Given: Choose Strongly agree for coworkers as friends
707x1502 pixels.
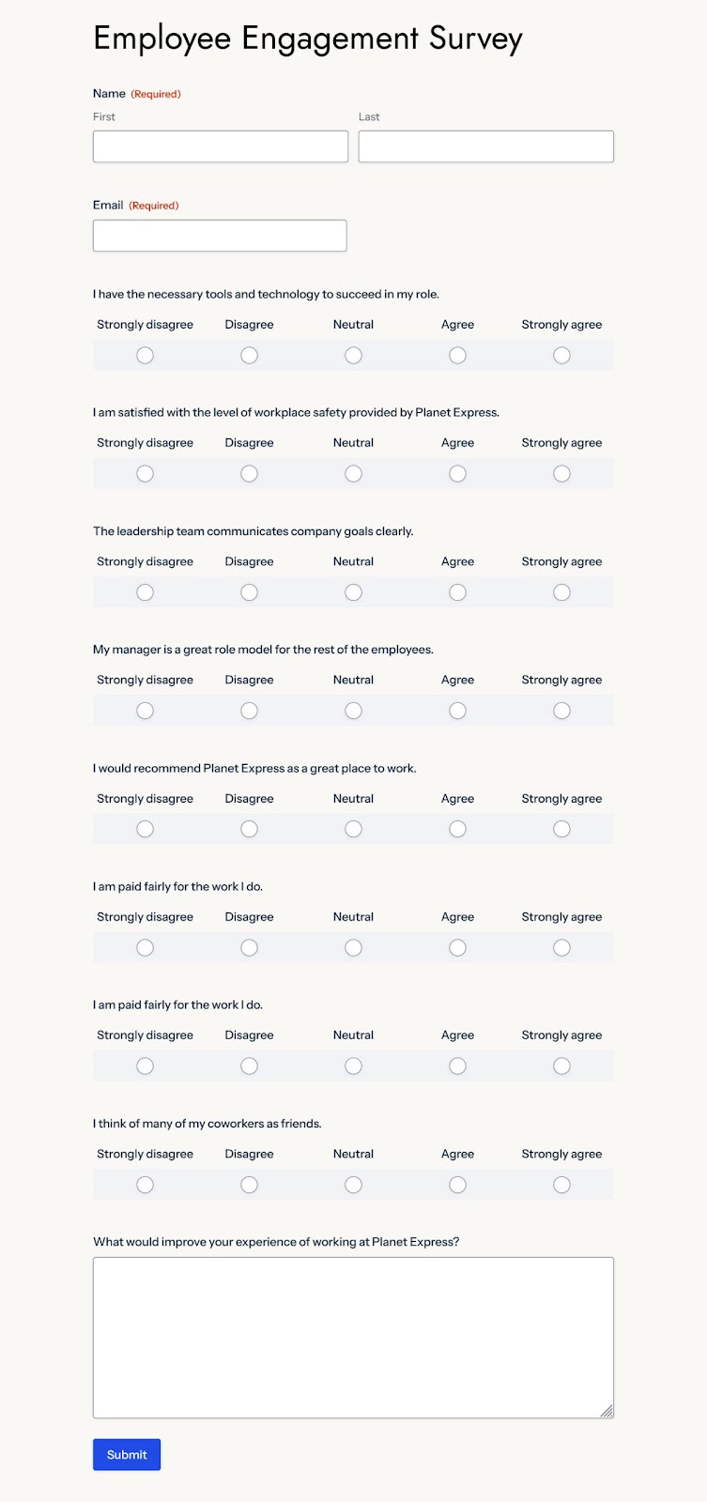Looking at the screenshot, I should (x=561, y=1185).
